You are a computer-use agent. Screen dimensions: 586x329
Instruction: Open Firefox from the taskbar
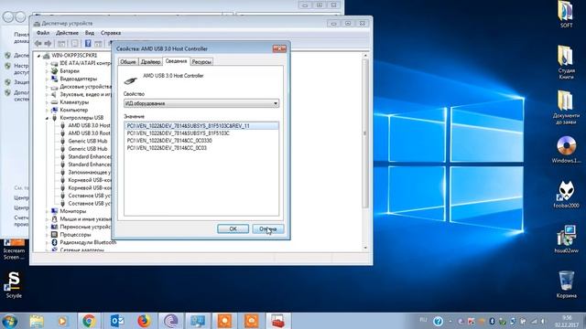[x=144, y=321]
